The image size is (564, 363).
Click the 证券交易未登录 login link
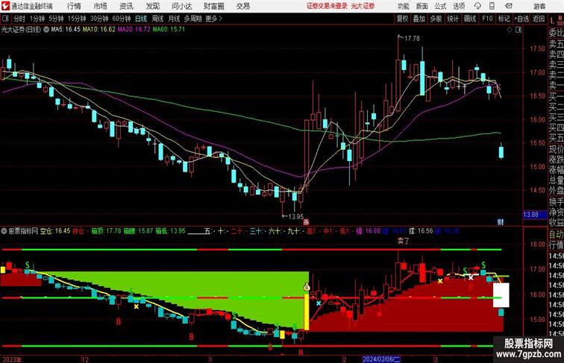pos(327,6)
